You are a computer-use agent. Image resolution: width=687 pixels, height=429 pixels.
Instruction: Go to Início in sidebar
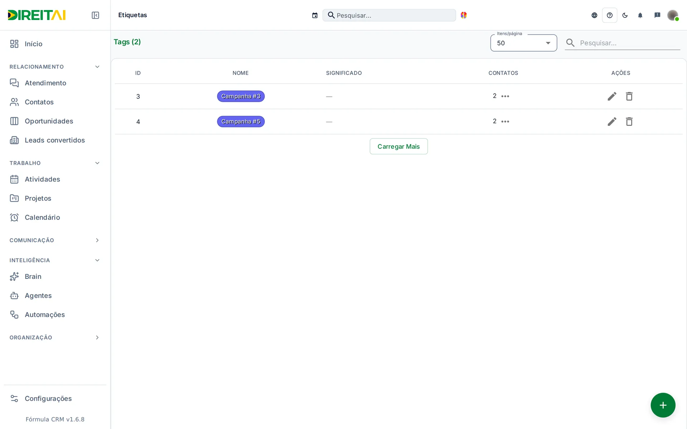click(x=55, y=44)
